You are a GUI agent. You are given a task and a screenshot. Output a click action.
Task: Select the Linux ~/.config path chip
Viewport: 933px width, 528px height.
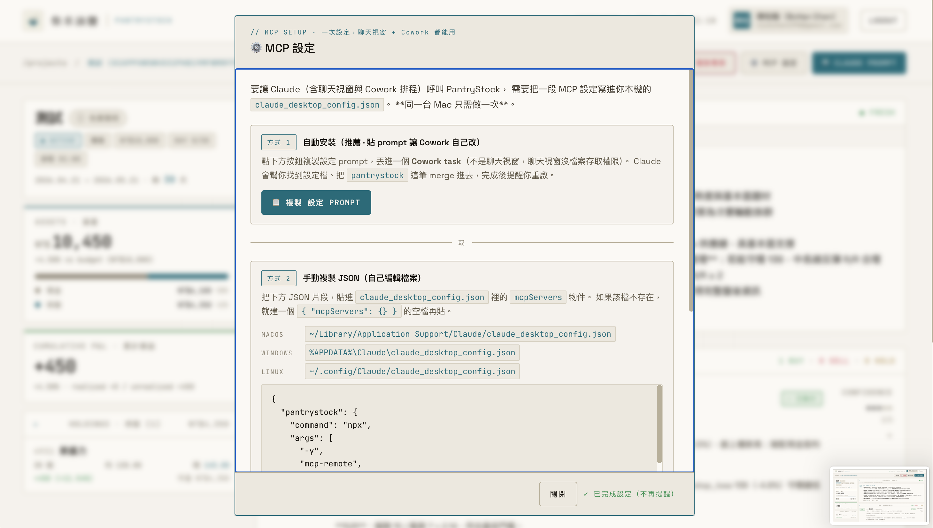coord(412,371)
